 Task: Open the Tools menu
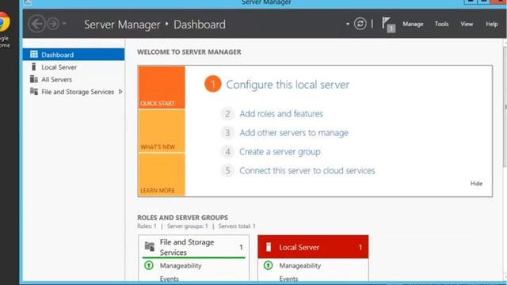(x=441, y=24)
